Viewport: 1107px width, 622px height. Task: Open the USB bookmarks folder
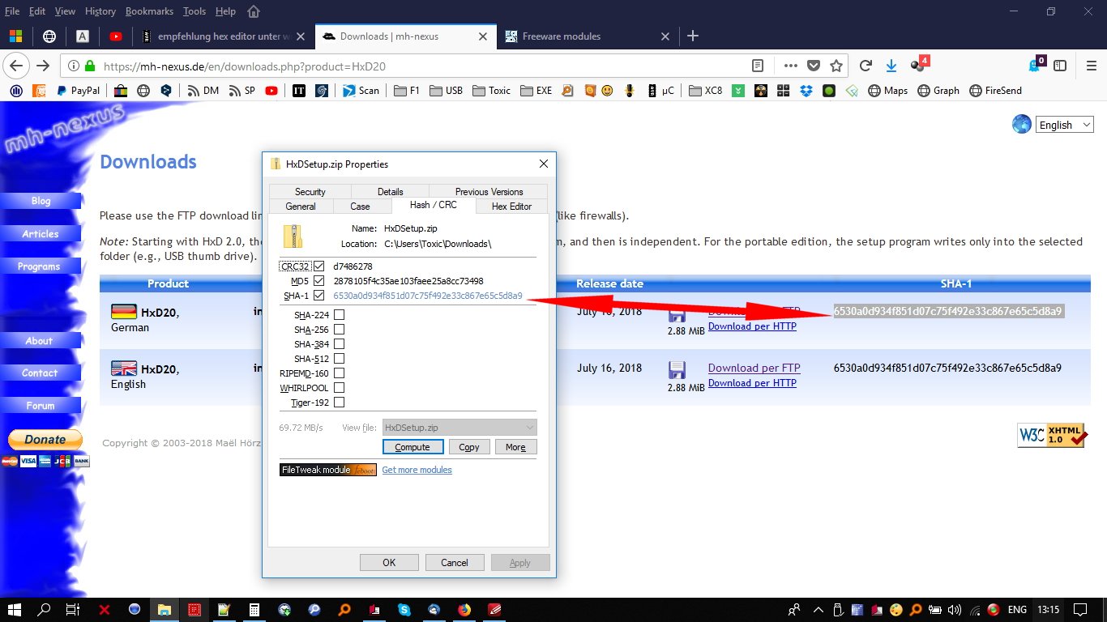pyautogui.click(x=445, y=91)
